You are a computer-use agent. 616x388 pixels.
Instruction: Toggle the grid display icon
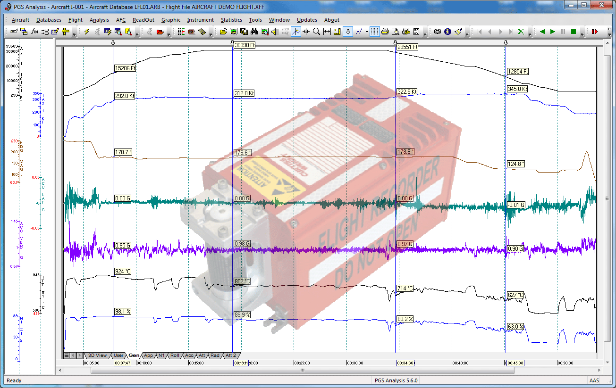374,32
